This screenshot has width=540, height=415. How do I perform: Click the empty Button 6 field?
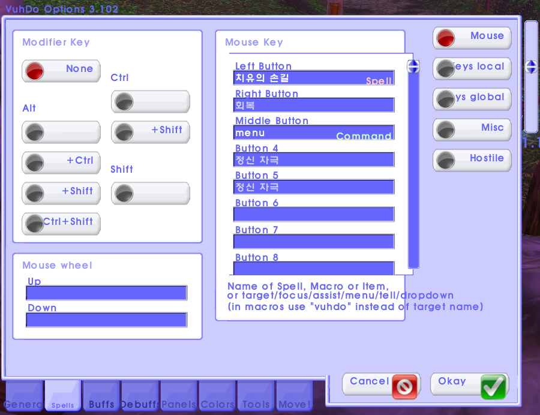[314, 214]
